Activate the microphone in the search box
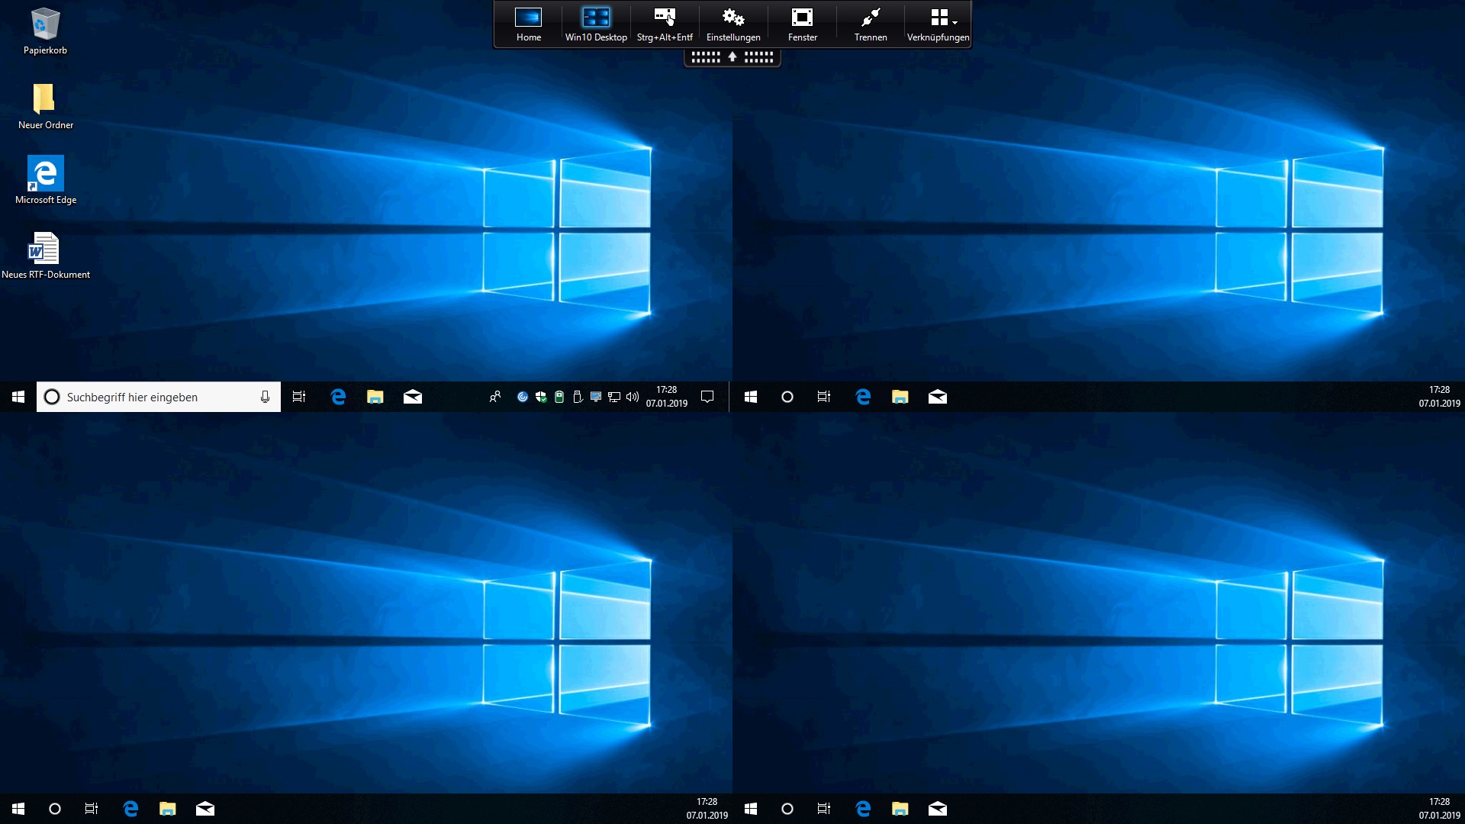This screenshot has height=824, width=1465. pyautogui.click(x=264, y=397)
